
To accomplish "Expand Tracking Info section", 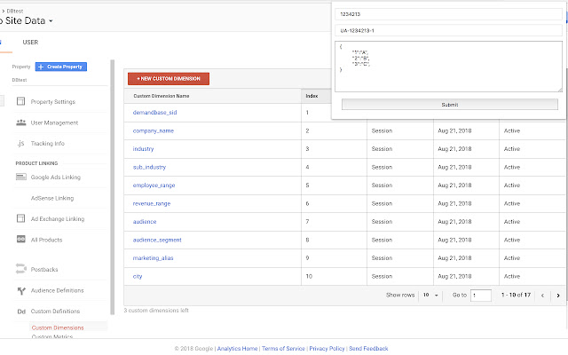I will 47,144.
